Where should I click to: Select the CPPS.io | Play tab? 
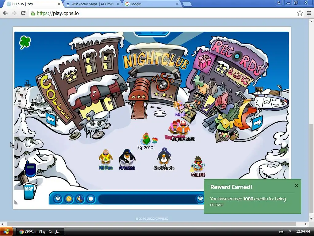[33, 4]
